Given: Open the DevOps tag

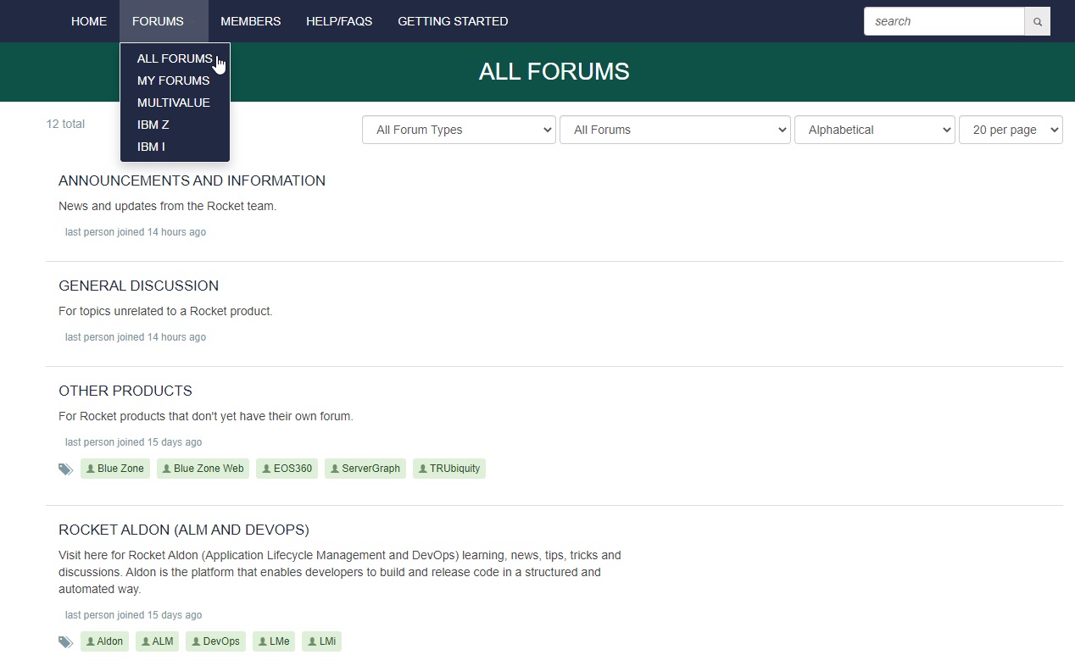Looking at the screenshot, I should 216,641.
